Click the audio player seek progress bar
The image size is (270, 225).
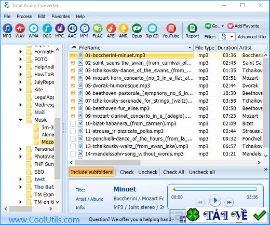point(214,189)
